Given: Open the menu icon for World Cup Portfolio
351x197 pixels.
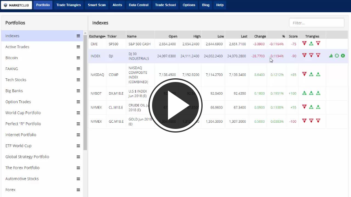Looking at the screenshot, I should pyautogui.click(x=78, y=113).
